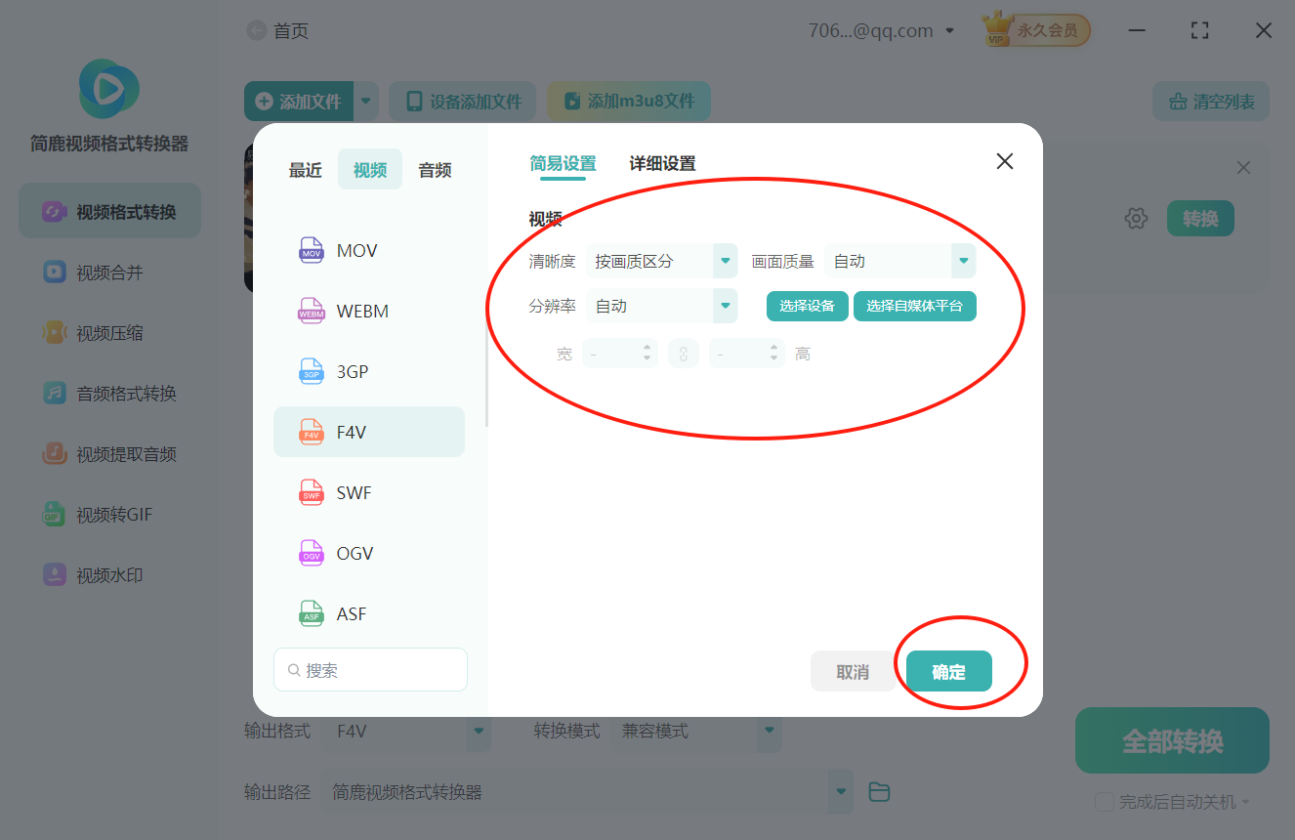
Task: Click inside the 搜索 search box
Action: 370,669
